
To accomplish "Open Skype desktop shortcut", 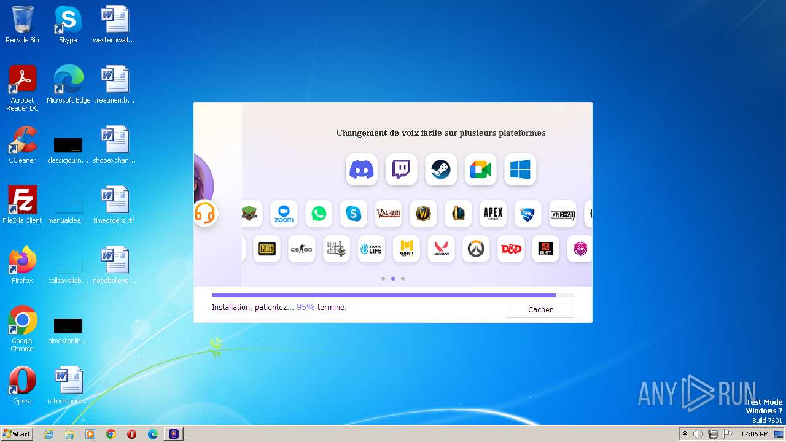I will click(68, 25).
